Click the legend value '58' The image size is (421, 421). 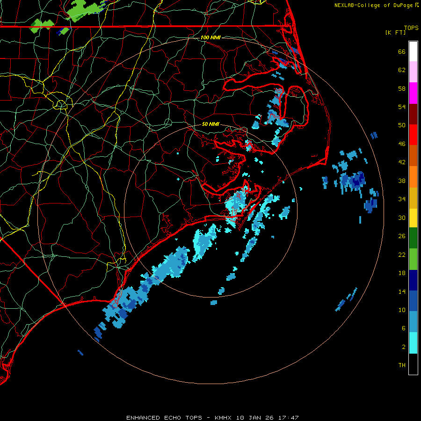402,88
